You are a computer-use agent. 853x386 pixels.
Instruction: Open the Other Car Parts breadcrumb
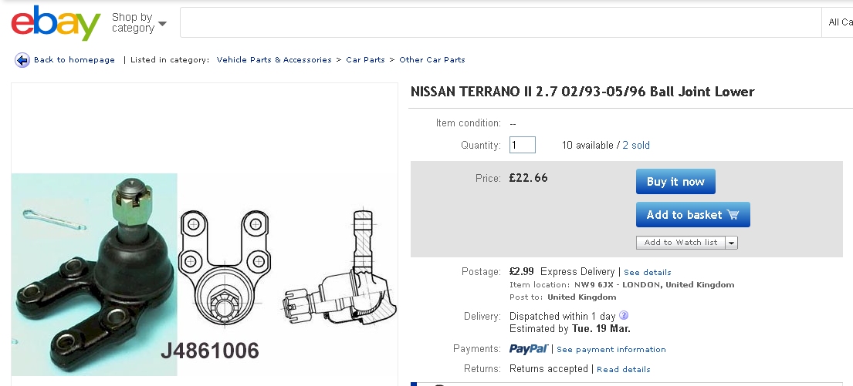[432, 60]
